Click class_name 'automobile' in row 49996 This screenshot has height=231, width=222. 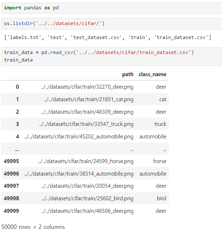[x=153, y=174]
